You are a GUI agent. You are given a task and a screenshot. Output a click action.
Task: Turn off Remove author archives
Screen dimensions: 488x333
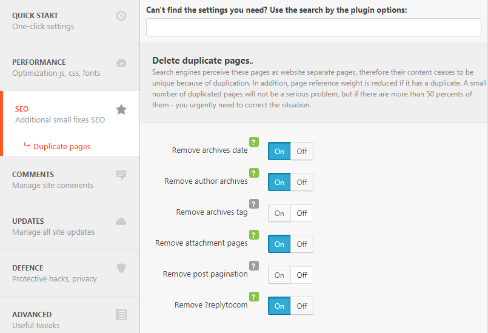click(301, 182)
